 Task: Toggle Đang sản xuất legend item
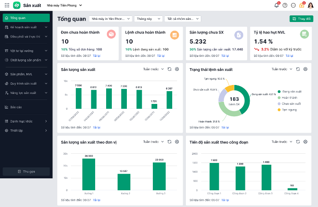(291, 91)
